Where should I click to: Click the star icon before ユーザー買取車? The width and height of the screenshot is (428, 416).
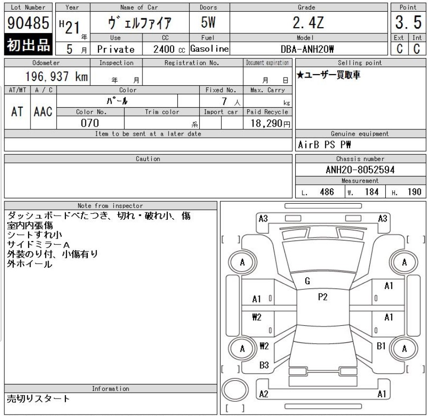click(300, 75)
